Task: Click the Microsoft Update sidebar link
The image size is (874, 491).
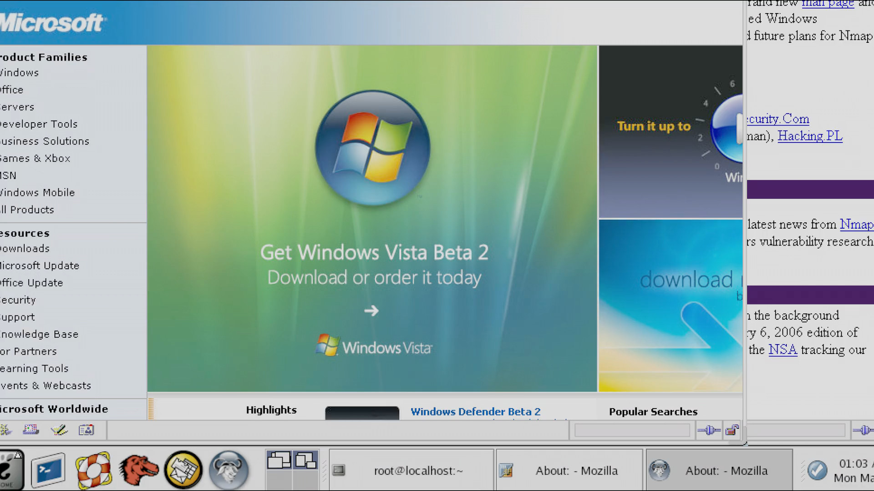Action: (40, 266)
